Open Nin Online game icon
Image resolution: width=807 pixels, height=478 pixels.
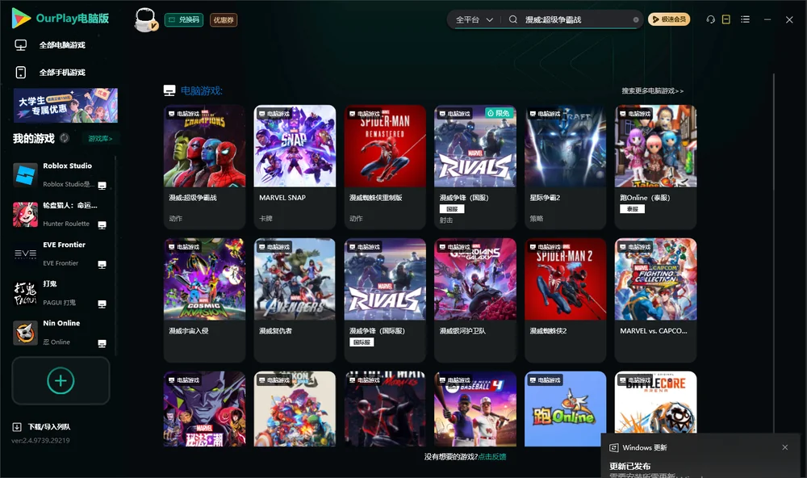(25, 333)
